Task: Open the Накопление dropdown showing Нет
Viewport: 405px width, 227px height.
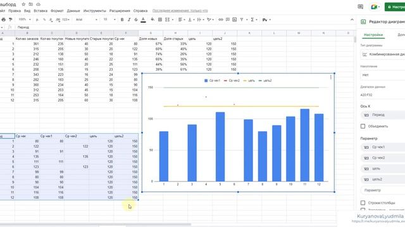Action: tap(382, 75)
